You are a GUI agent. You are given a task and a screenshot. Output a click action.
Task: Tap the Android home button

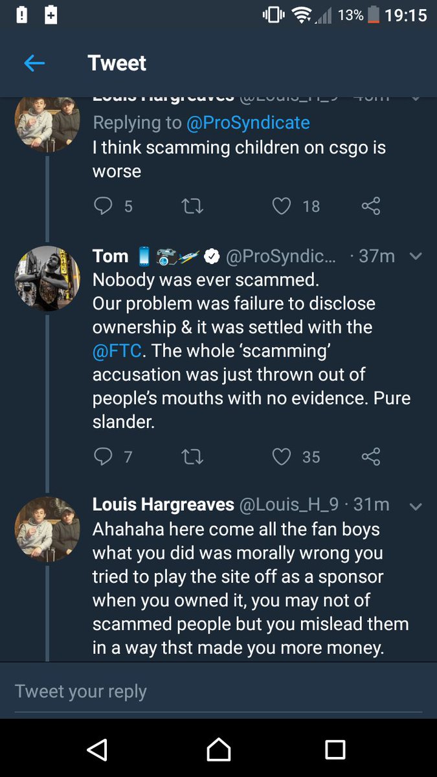click(x=219, y=749)
